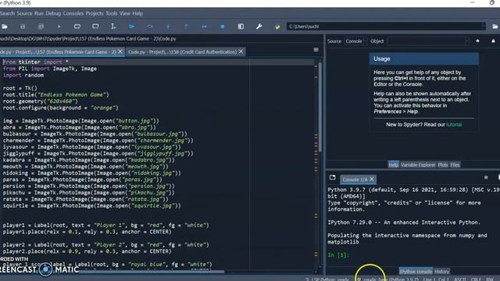The image size is (500, 281).
Task: Expand the Object combo box arrow
Action: [467, 41]
